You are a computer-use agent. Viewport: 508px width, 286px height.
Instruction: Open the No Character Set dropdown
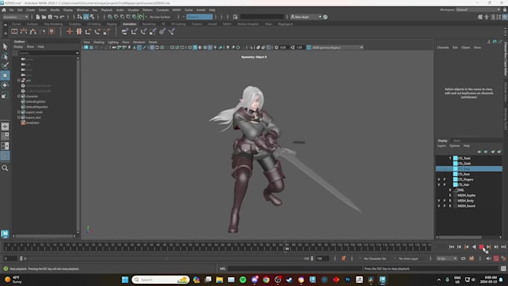pos(374,258)
